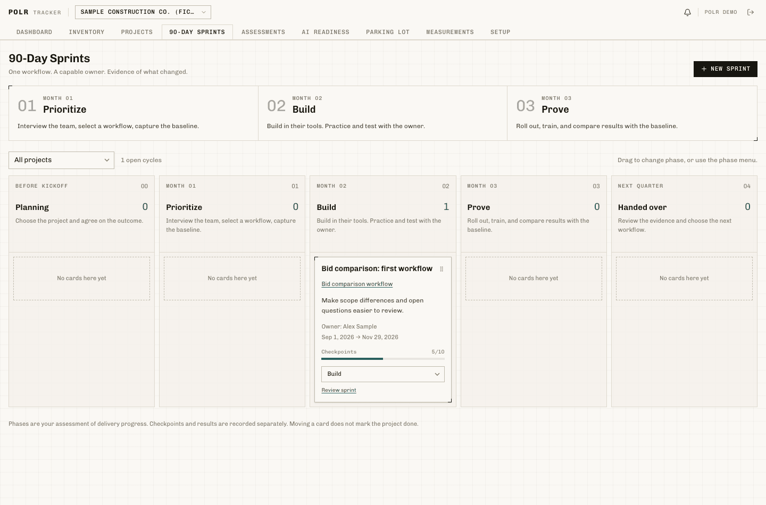
Task: Open the Review sprint link
Action: (x=339, y=390)
